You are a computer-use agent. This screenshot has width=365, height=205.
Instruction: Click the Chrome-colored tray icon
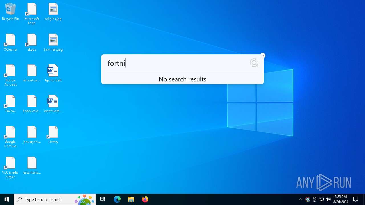pos(308,199)
